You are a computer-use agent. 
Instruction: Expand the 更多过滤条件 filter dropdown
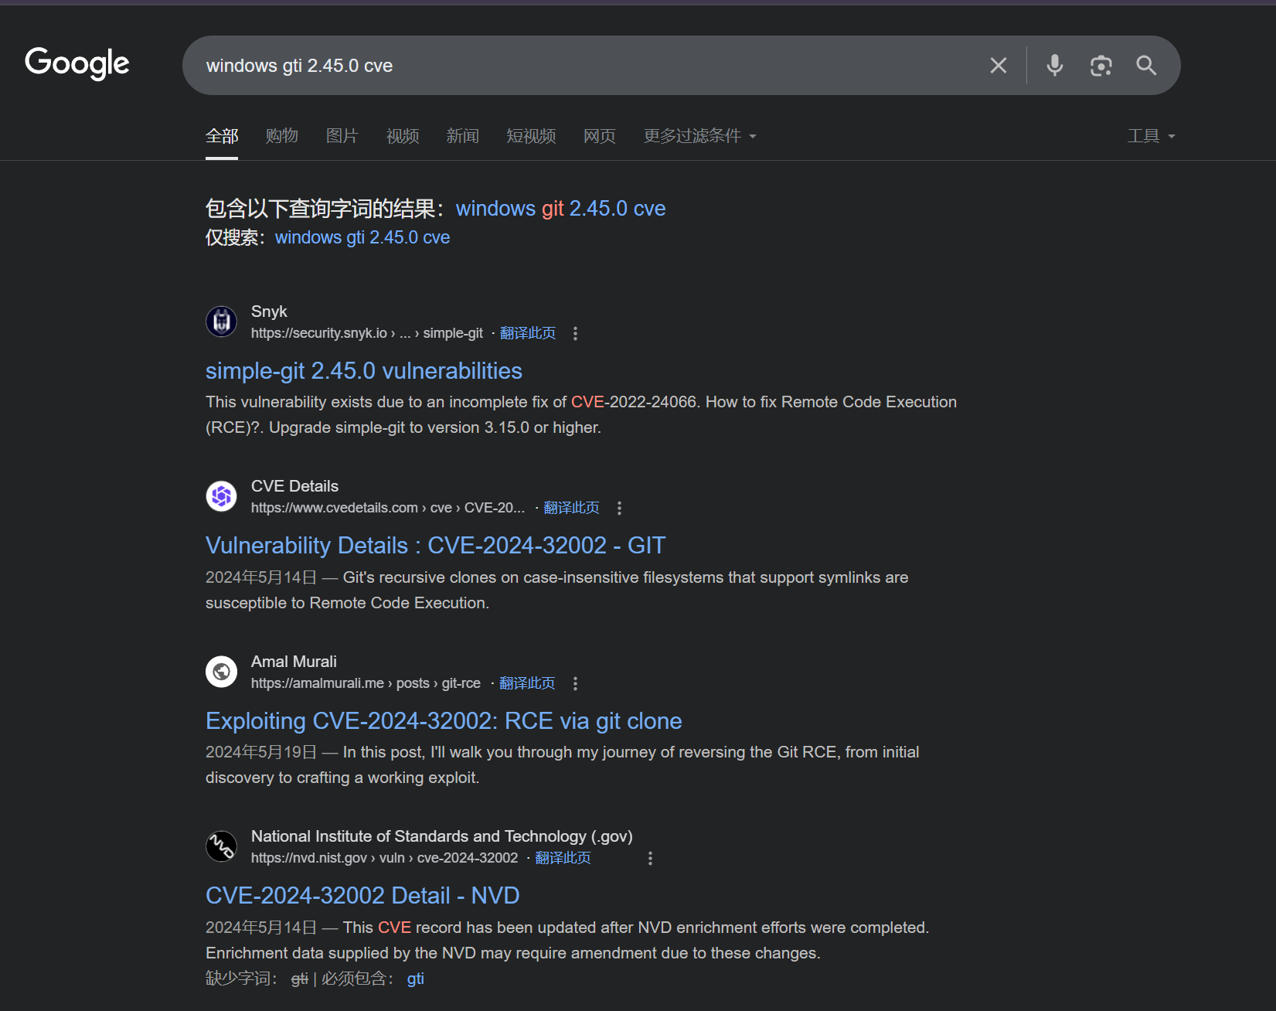point(699,136)
